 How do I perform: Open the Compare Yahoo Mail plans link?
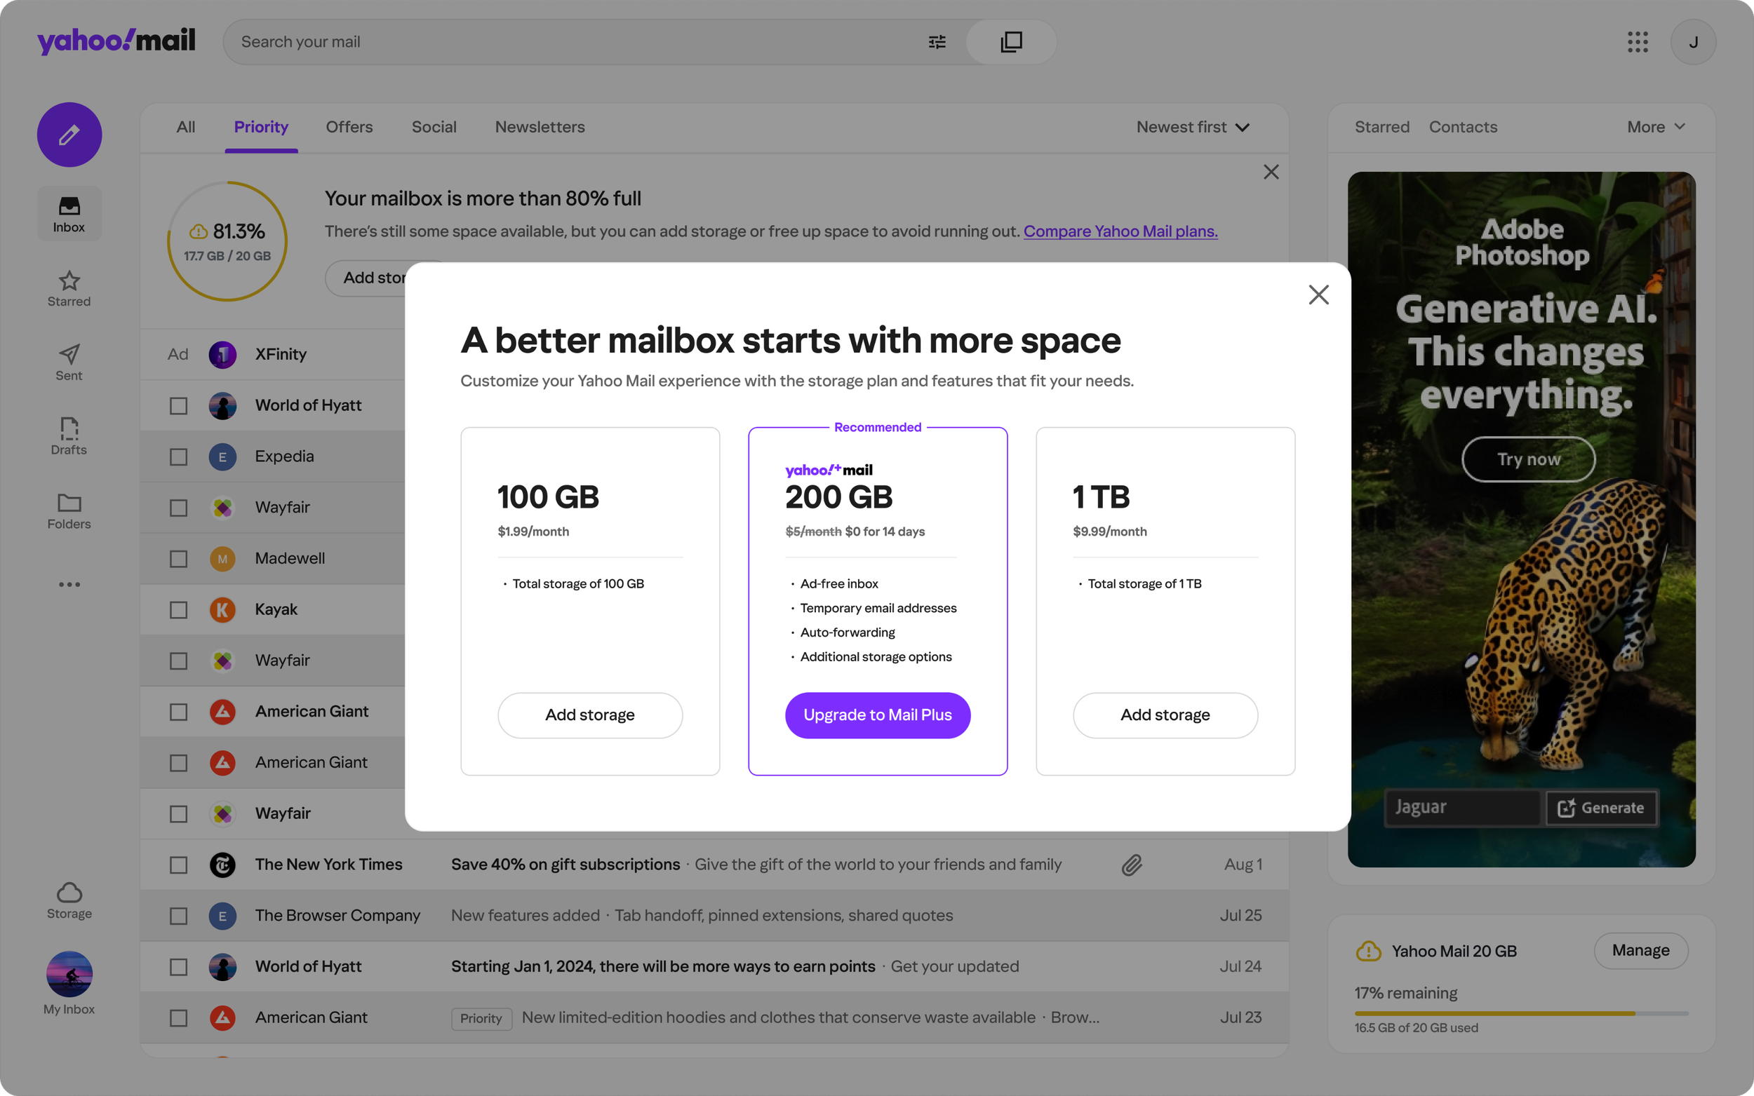(1120, 231)
